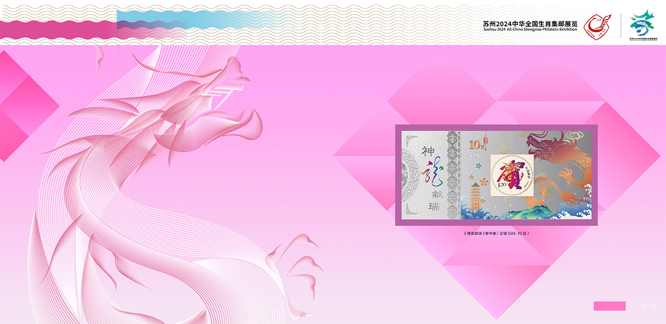Click the Suzhou 2024 All-China Shengxiao Philatelic Exhibition subtitle
Image resolution: width=666 pixels, height=324 pixels.
530,29
